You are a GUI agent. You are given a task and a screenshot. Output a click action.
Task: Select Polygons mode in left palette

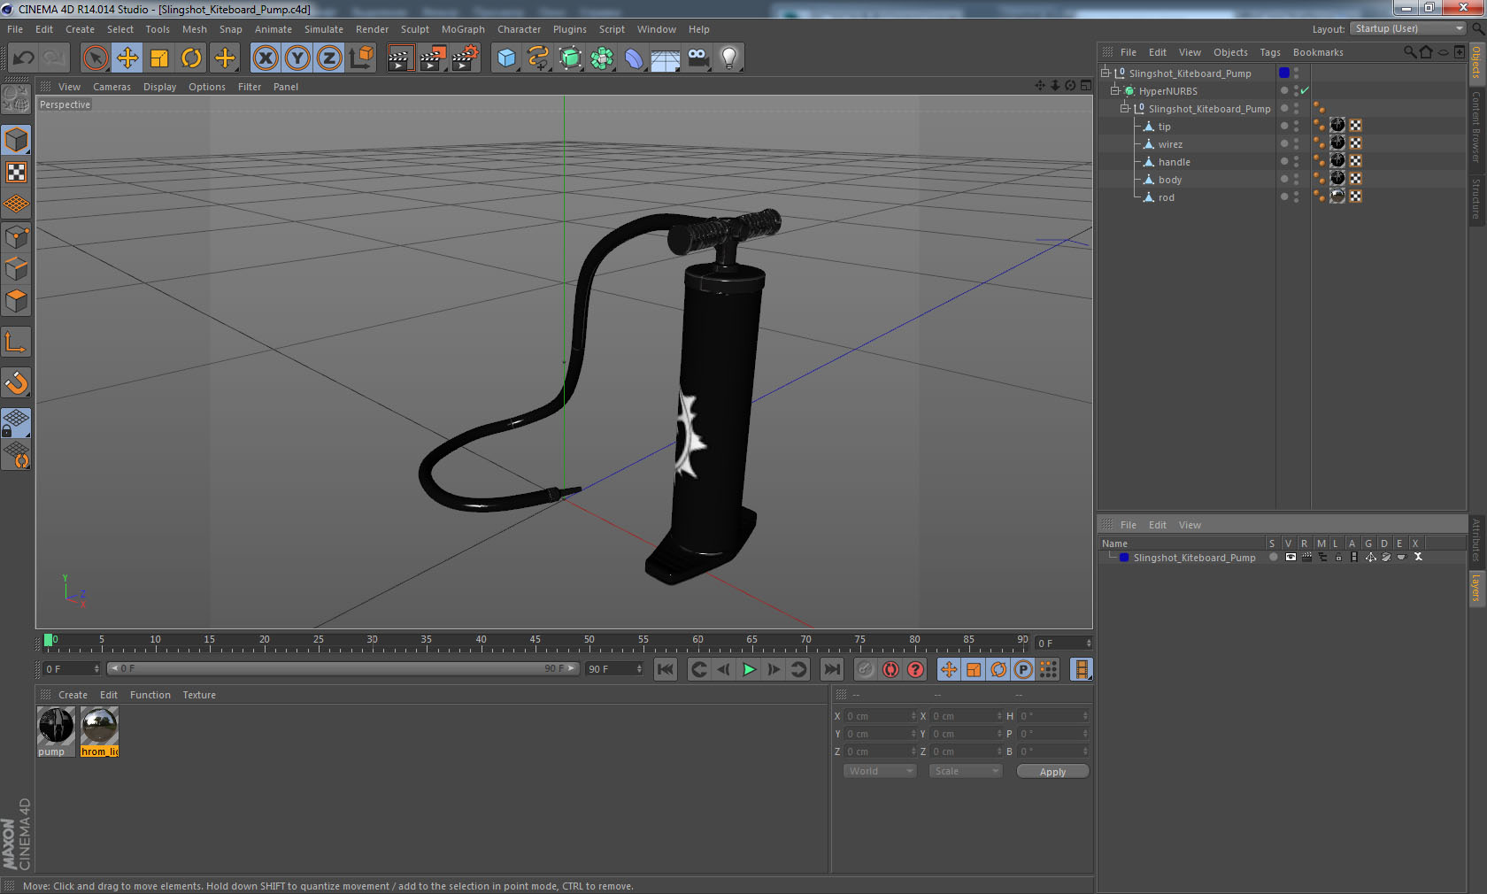tap(17, 301)
